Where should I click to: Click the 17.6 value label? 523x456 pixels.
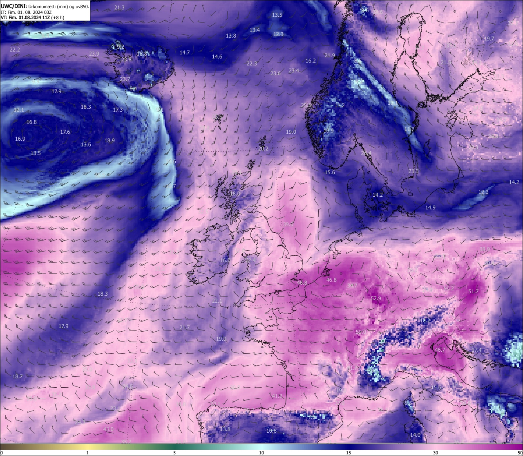[x=65, y=132]
